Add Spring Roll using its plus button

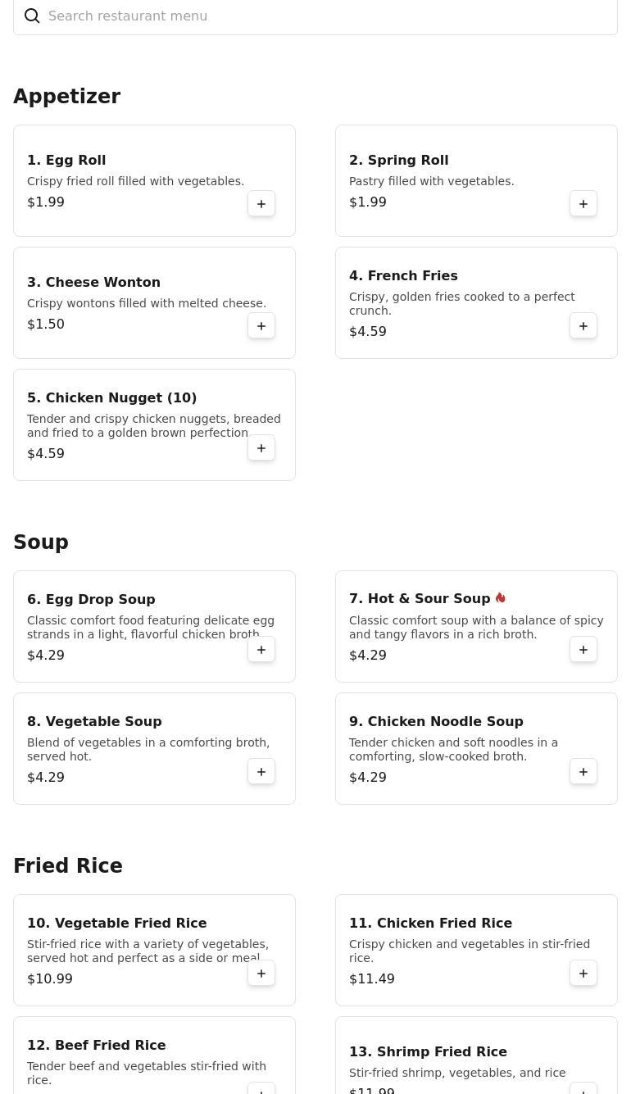pyautogui.click(x=583, y=204)
